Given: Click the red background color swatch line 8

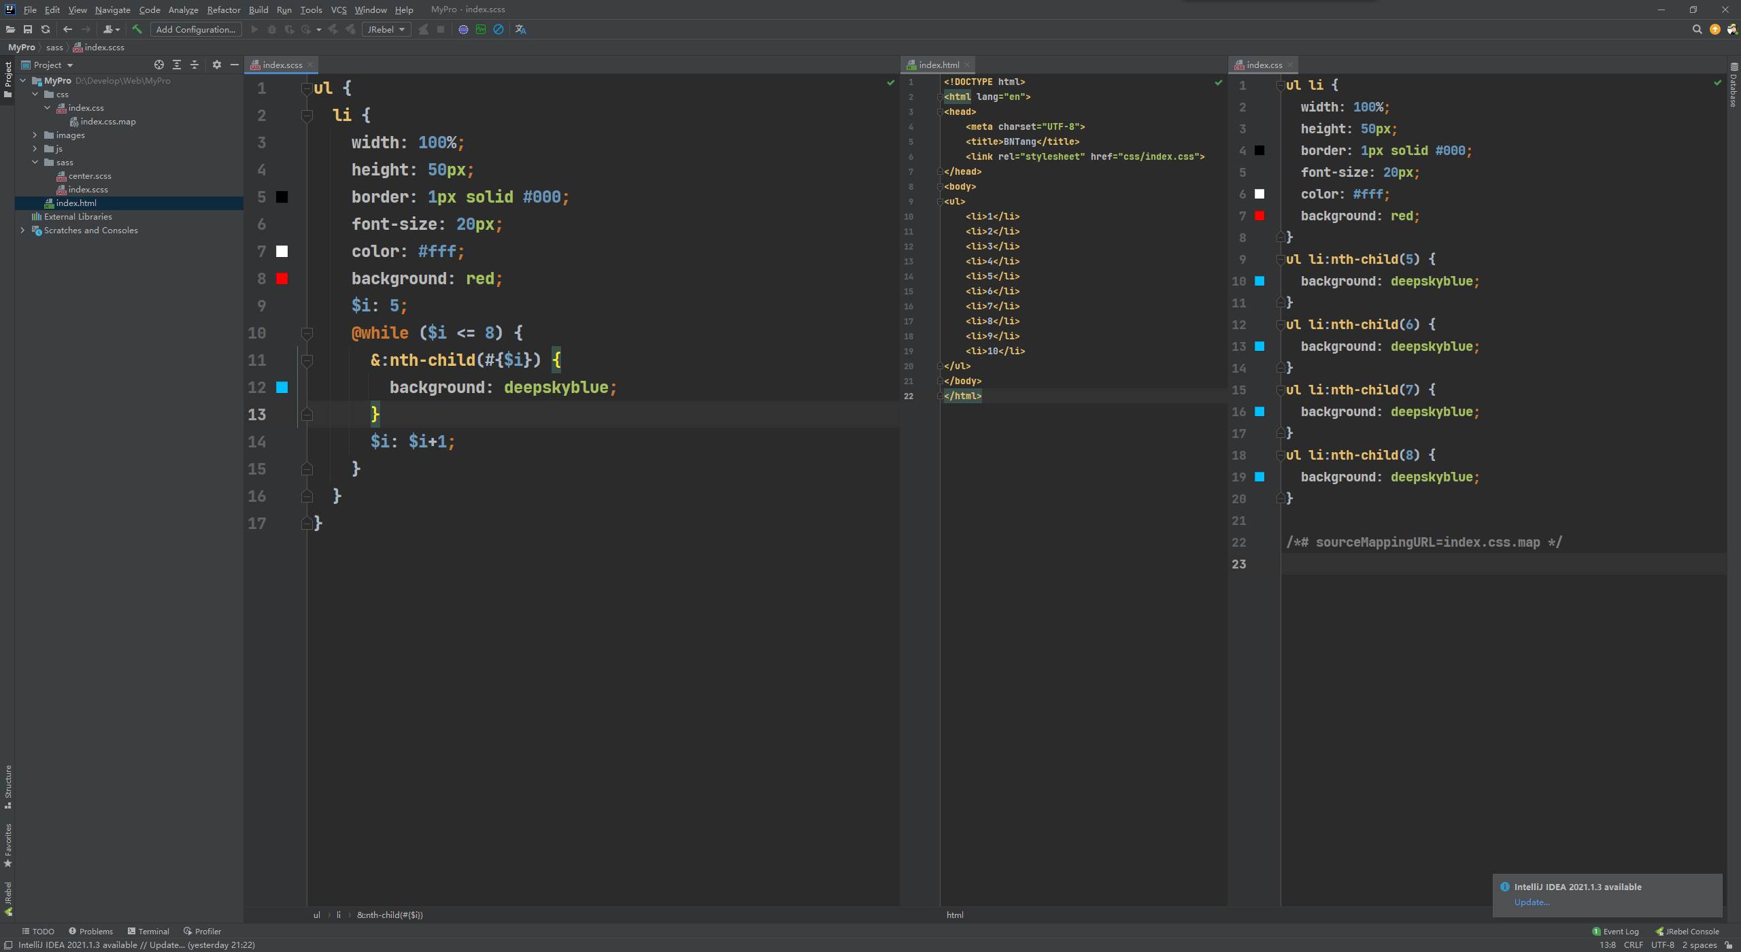Looking at the screenshot, I should click(x=282, y=278).
